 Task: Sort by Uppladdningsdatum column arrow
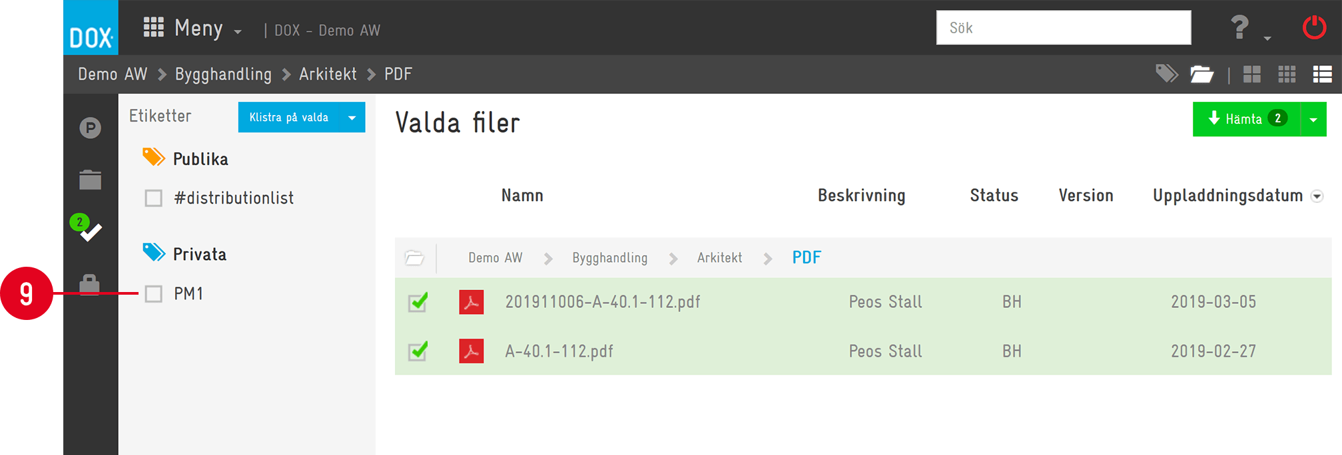click(x=1317, y=196)
